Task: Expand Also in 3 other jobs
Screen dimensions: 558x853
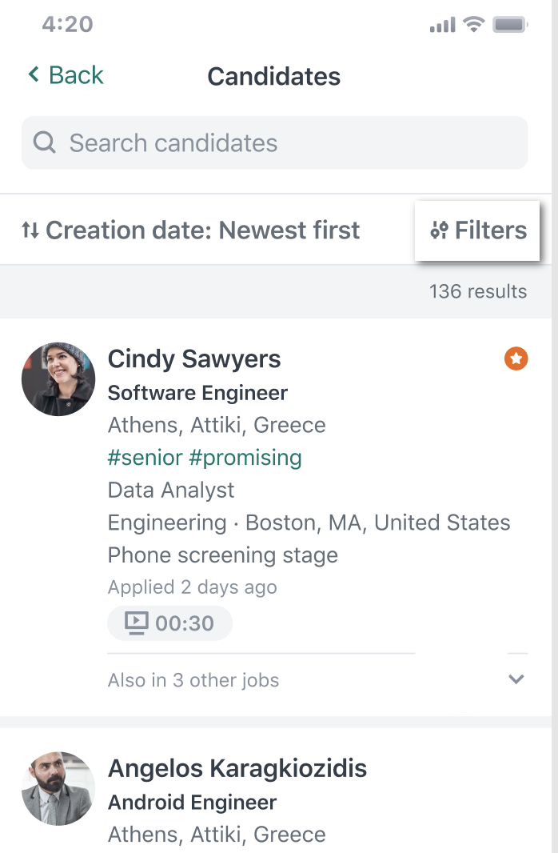Action: [193, 680]
